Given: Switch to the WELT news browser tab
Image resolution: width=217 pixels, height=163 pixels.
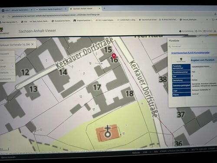Looking at the screenshot, I should click(16, 10).
